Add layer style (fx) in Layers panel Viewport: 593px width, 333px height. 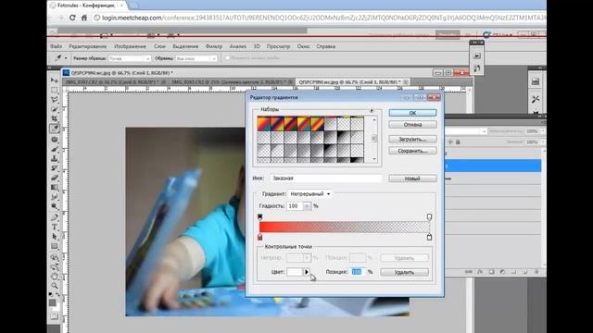[x=480, y=271]
